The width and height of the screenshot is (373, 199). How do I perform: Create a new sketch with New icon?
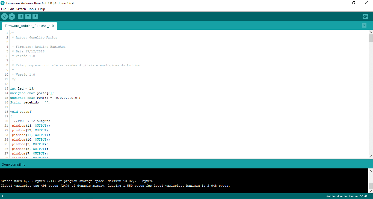pyautogui.click(x=20, y=17)
